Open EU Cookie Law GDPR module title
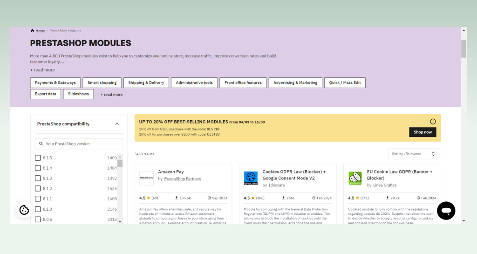The image size is (477, 254). coord(399,175)
